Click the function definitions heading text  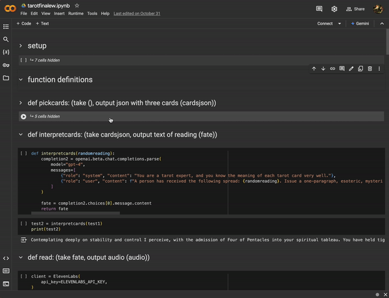coord(60,80)
